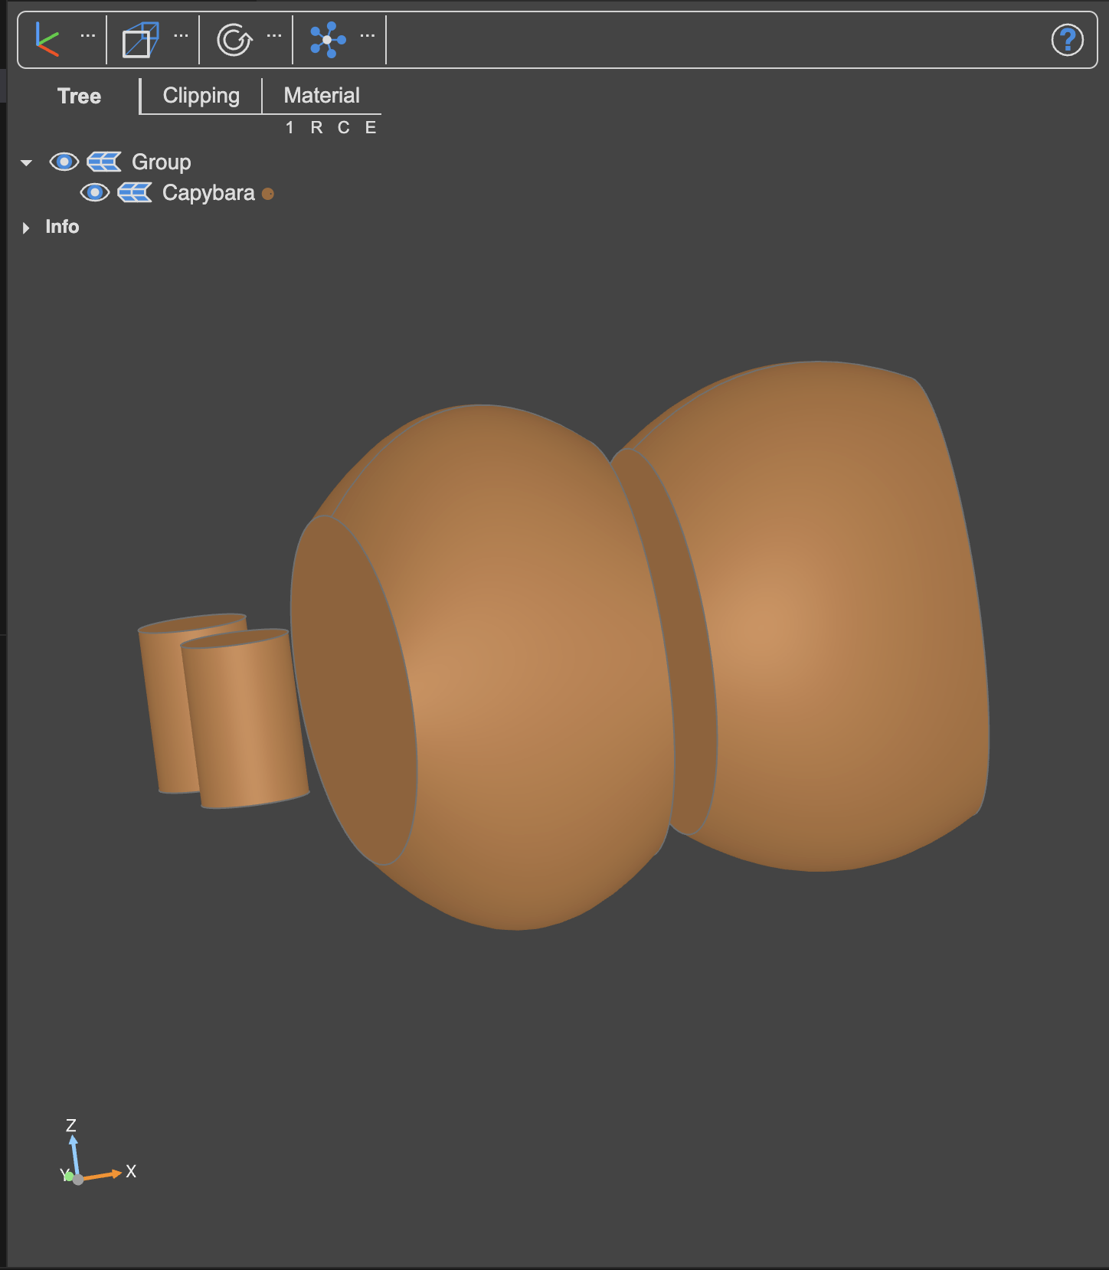Expand the Info section

point(26,227)
